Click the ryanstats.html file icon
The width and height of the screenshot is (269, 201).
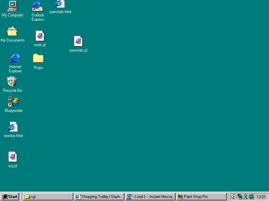[60, 4]
